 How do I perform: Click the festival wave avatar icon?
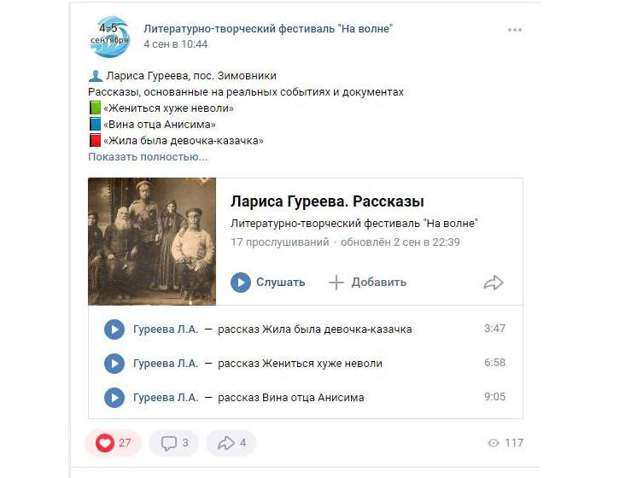coord(109,37)
